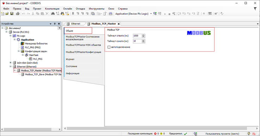Close the Modbus_TCP_Master tab
The width and height of the screenshot is (260, 136).
click(x=119, y=24)
